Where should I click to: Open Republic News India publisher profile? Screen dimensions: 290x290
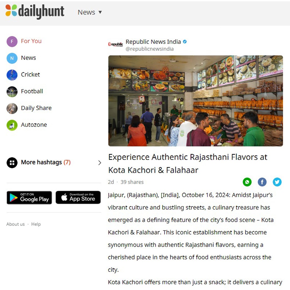(153, 42)
